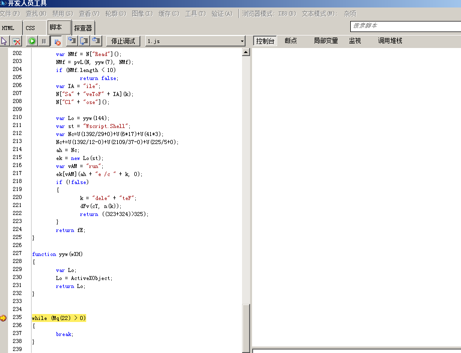
Task: Click the step over icon
Action: (x=84, y=41)
